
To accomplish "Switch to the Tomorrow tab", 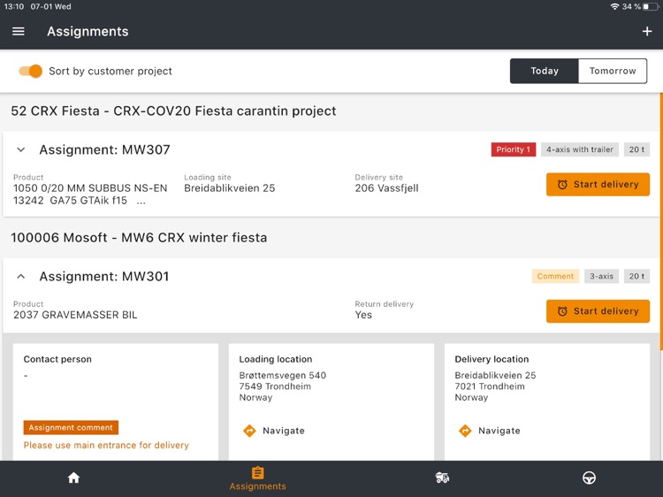I will [x=613, y=71].
